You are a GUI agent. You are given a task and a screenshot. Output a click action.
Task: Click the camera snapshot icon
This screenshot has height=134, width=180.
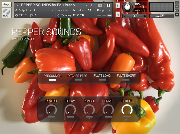point(100,5)
